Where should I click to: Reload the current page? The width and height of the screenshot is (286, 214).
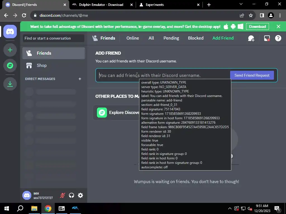pos(24,16)
